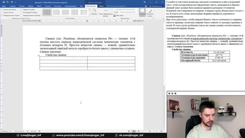Screen dimensions: 245x138
Task: Click the first cell of the table
Action: click(x=64, y=58)
